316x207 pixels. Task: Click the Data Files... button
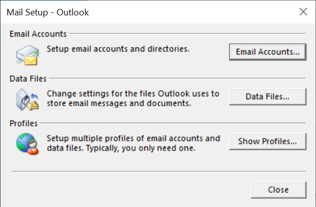click(268, 97)
